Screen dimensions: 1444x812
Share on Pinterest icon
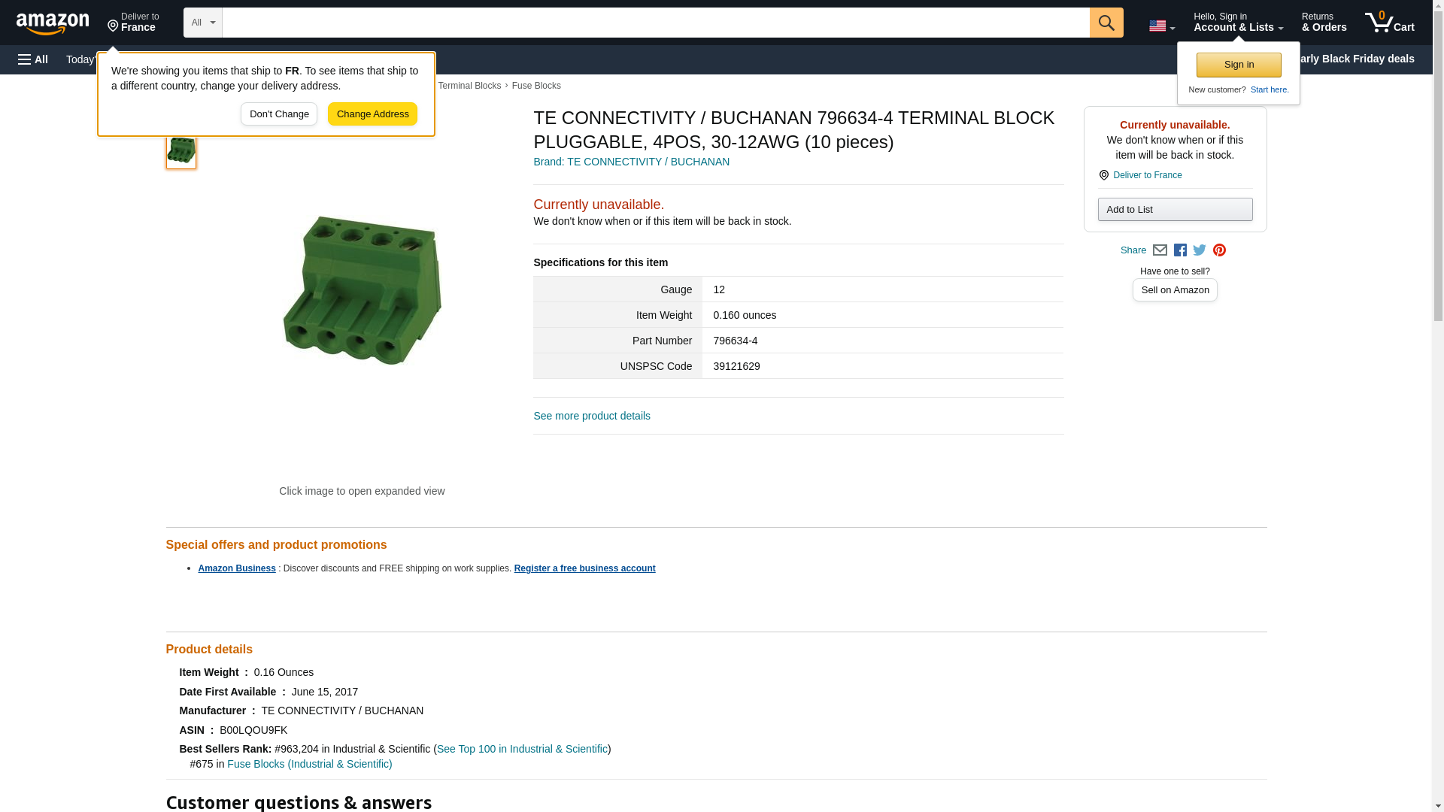pos(1219,250)
